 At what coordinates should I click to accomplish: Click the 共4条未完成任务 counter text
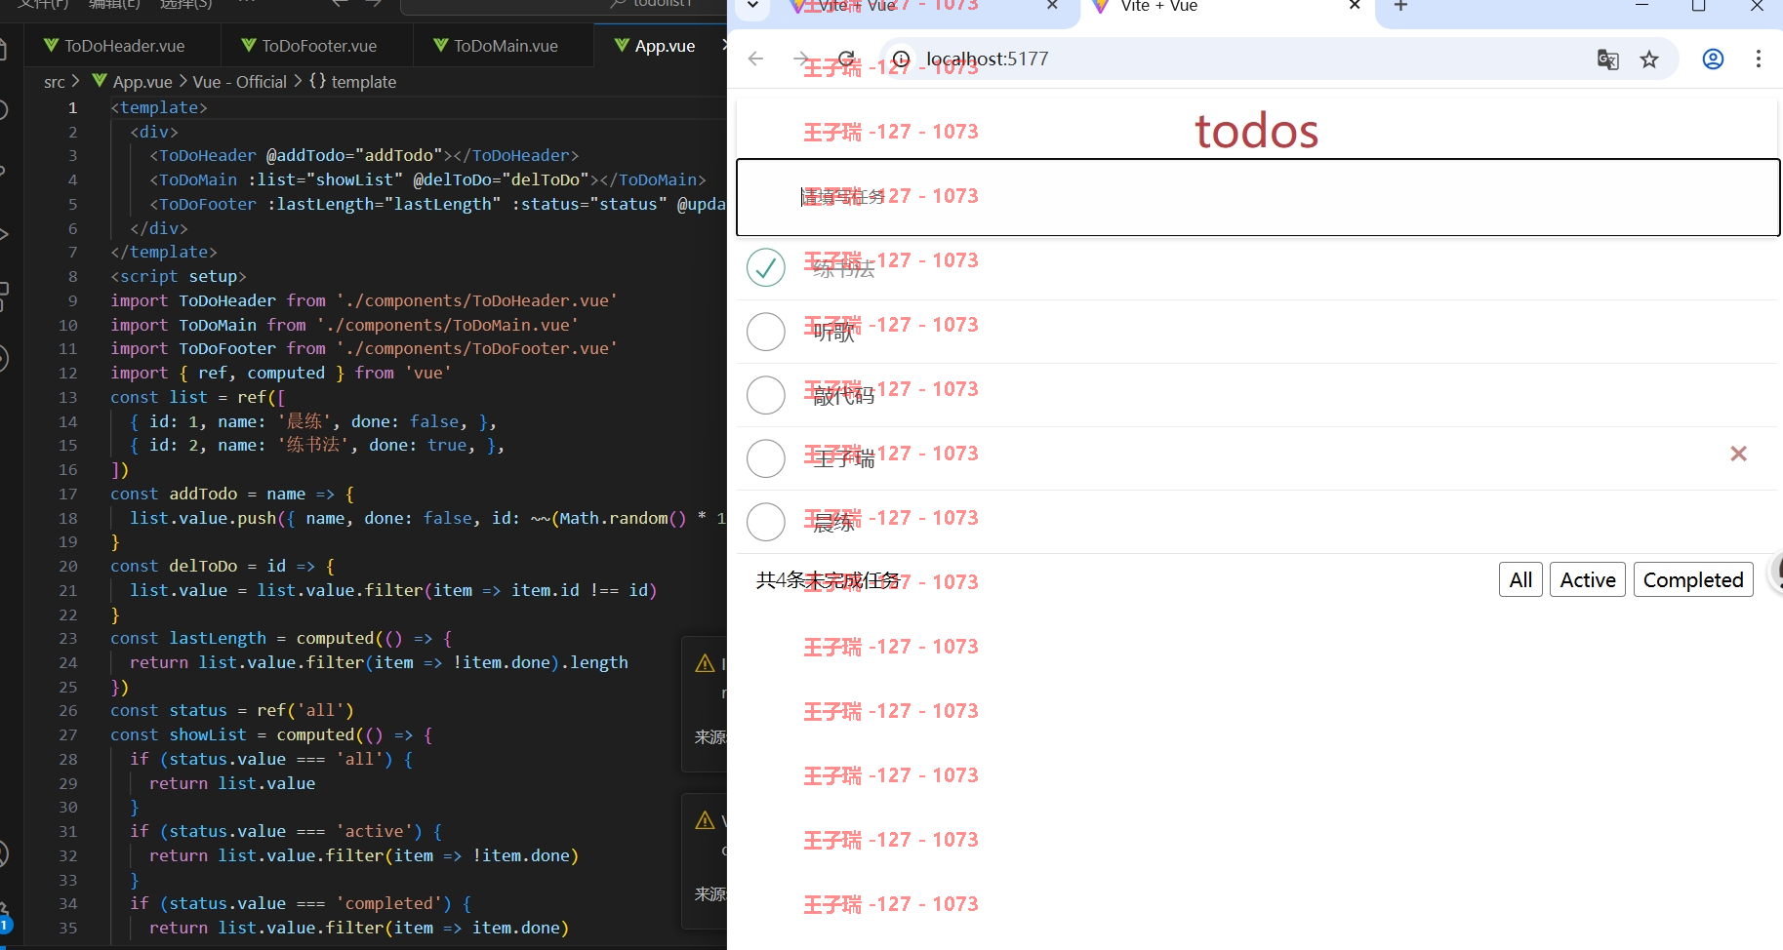[828, 580]
